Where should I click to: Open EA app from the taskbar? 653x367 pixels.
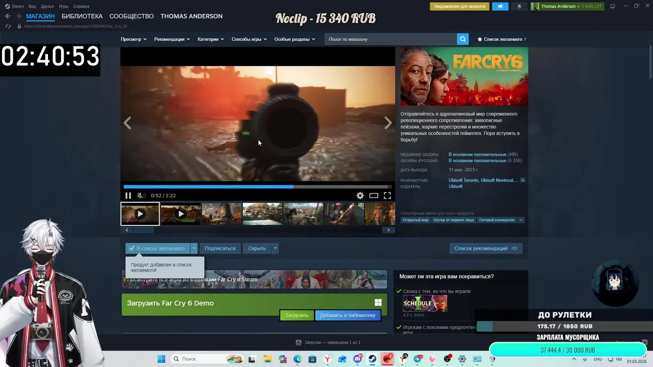[x=388, y=359]
